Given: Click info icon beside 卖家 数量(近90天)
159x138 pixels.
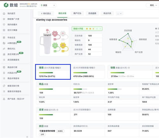Looking at the screenshot, I should (57, 110).
